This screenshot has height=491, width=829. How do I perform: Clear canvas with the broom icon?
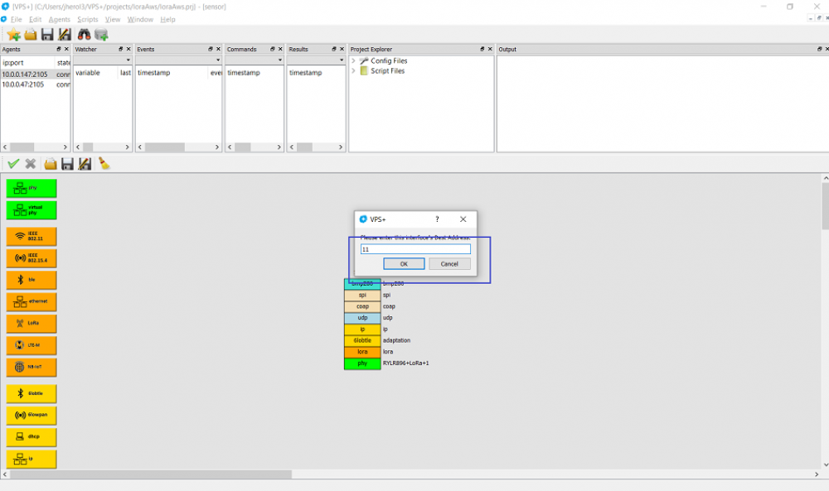click(x=104, y=164)
